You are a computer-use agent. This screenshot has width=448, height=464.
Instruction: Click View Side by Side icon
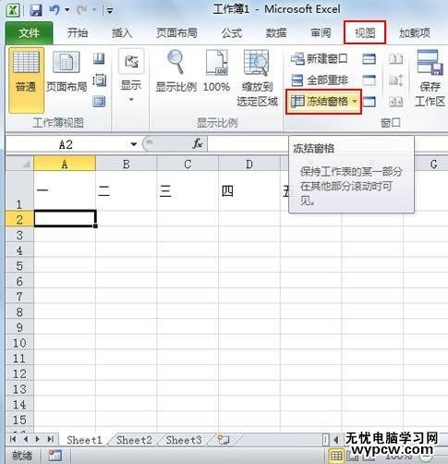395,59
